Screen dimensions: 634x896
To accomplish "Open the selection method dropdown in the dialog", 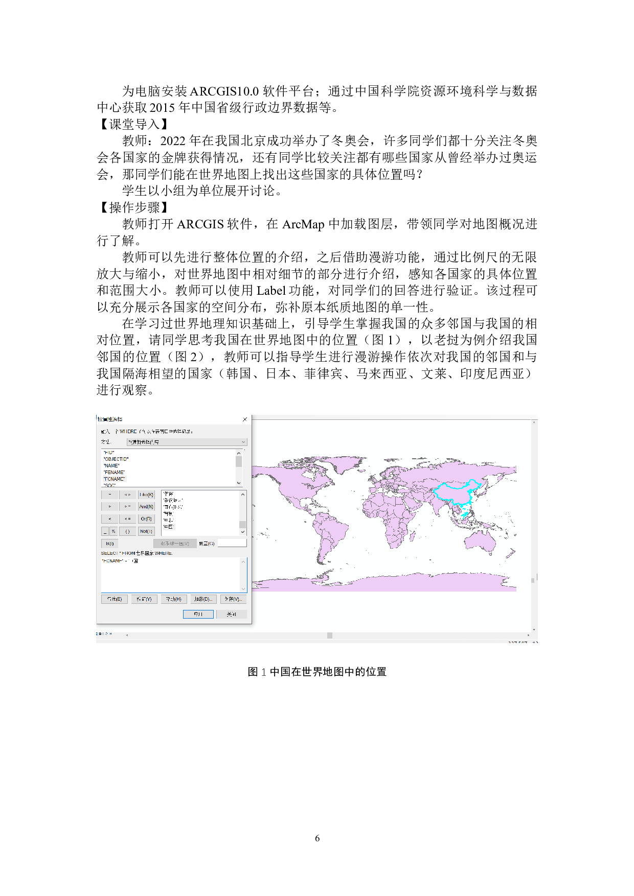I will coord(187,442).
